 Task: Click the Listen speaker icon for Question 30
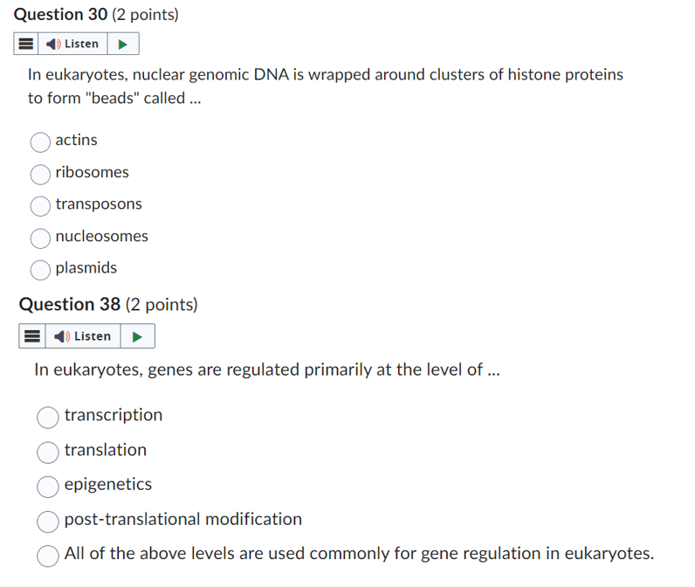pyautogui.click(x=53, y=44)
